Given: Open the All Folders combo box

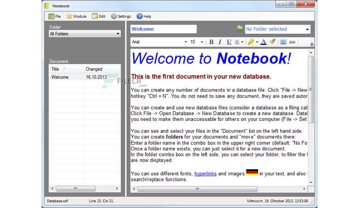Looking at the screenshot, I should (85, 34).
